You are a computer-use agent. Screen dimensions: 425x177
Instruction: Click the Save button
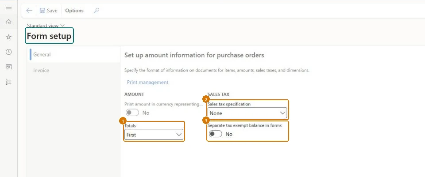pos(49,11)
